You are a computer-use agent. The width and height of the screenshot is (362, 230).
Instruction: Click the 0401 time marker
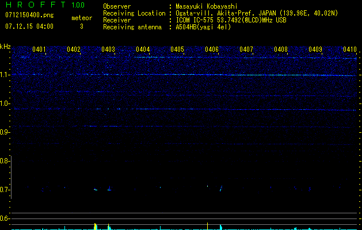[39, 49]
